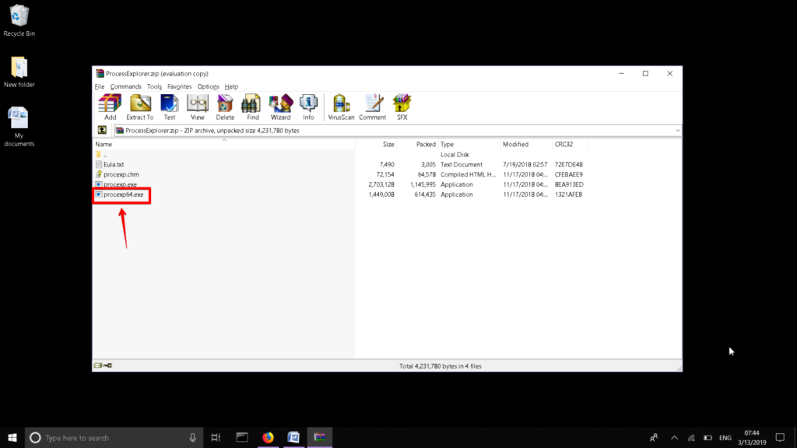The image size is (797, 448).
Task: Click the Extract To toolbar icon
Action: coord(140,107)
